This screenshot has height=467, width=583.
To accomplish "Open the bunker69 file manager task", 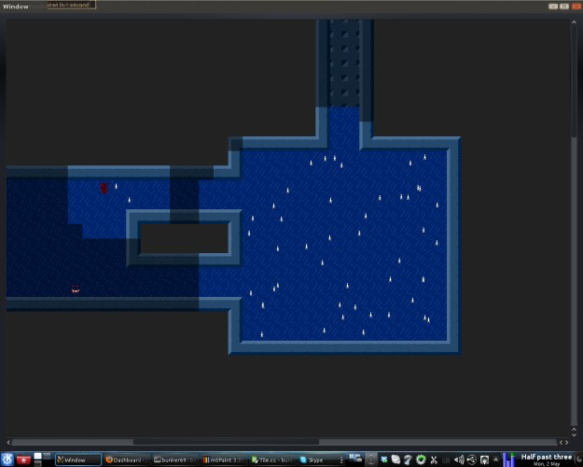I will [175, 460].
